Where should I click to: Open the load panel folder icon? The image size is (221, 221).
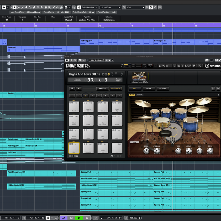[218, 88]
